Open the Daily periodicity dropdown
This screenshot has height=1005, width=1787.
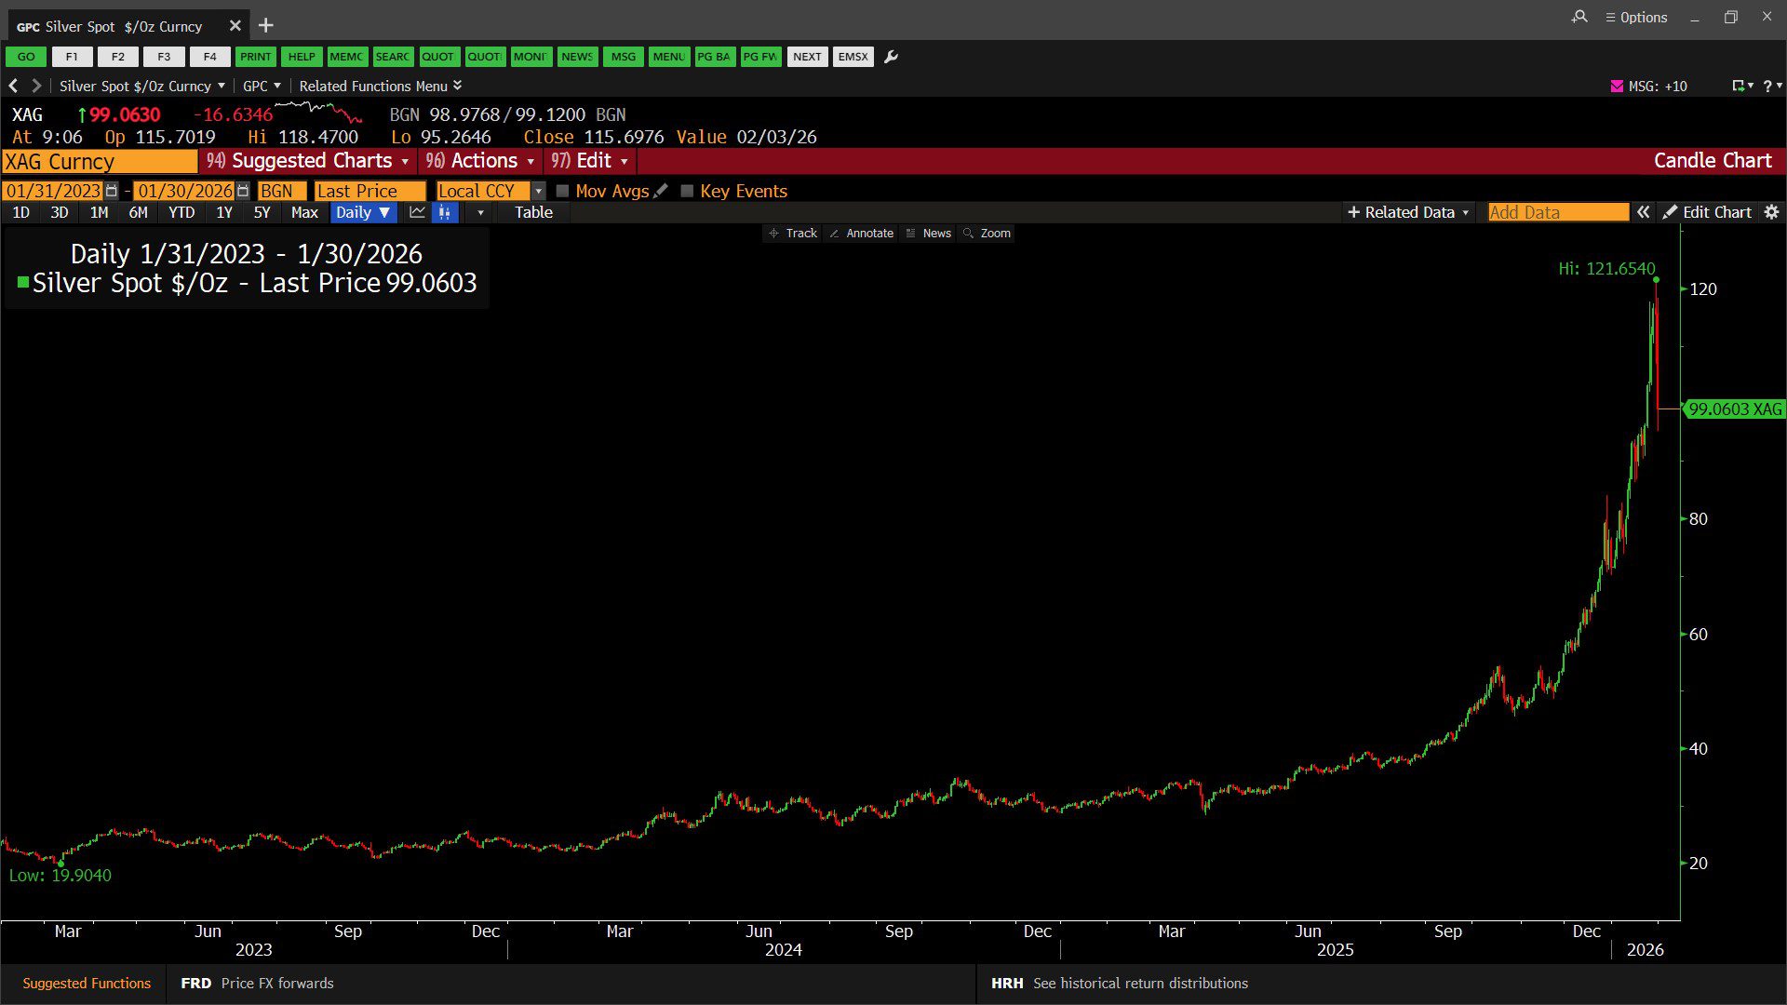363,212
